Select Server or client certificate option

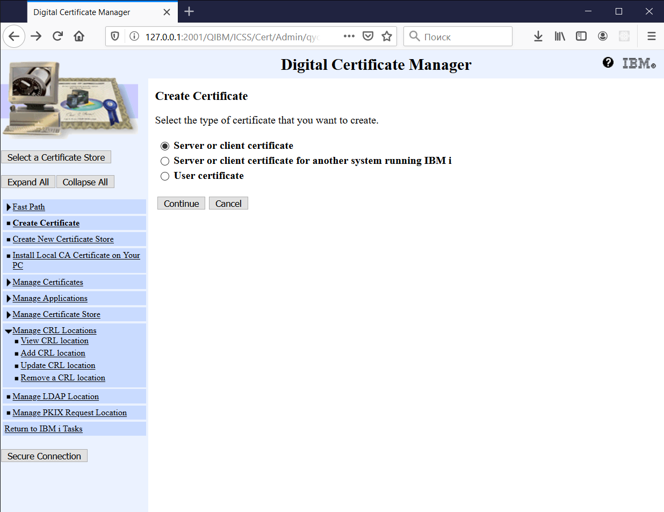click(x=165, y=146)
